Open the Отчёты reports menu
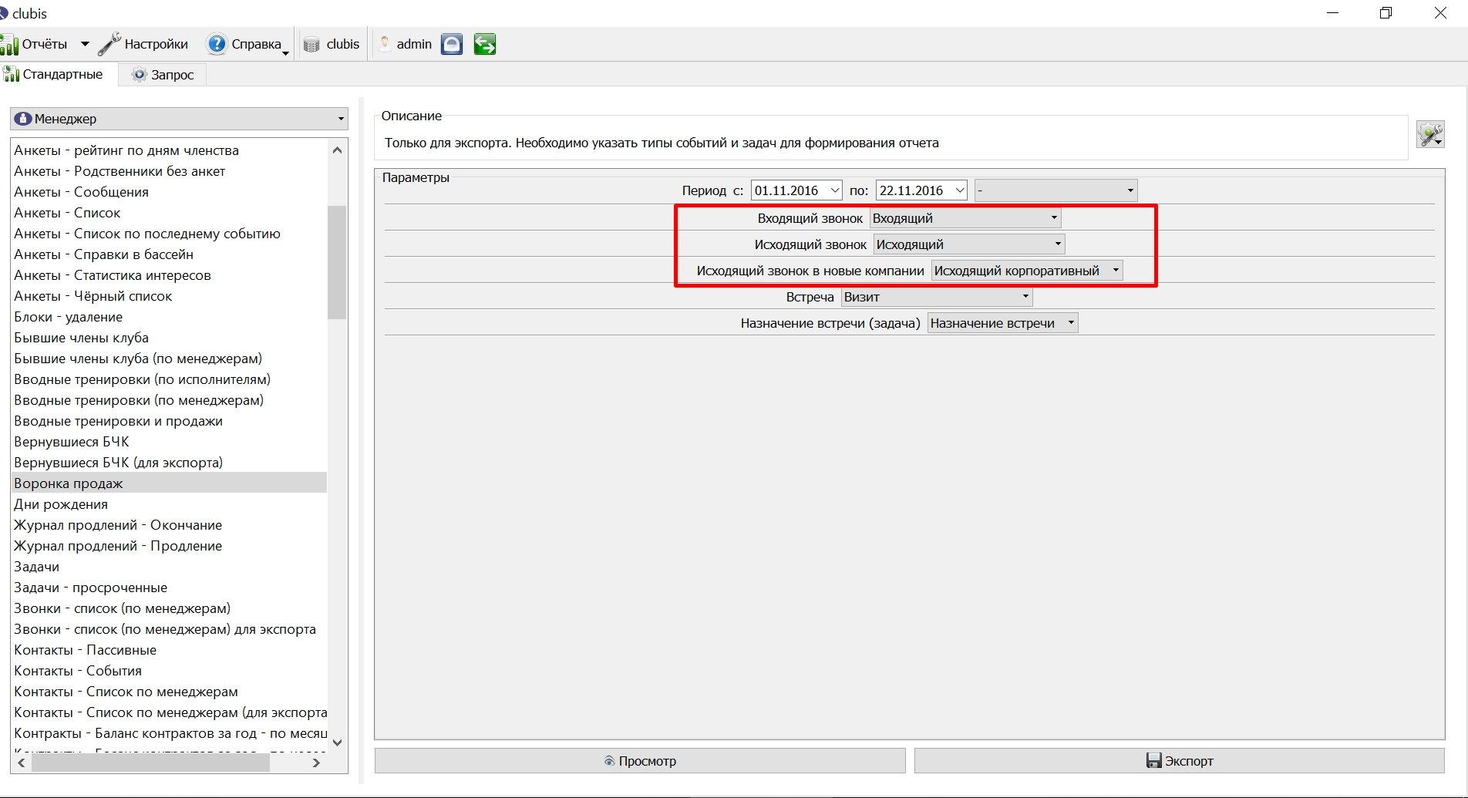The image size is (1468, 798). click(34, 44)
